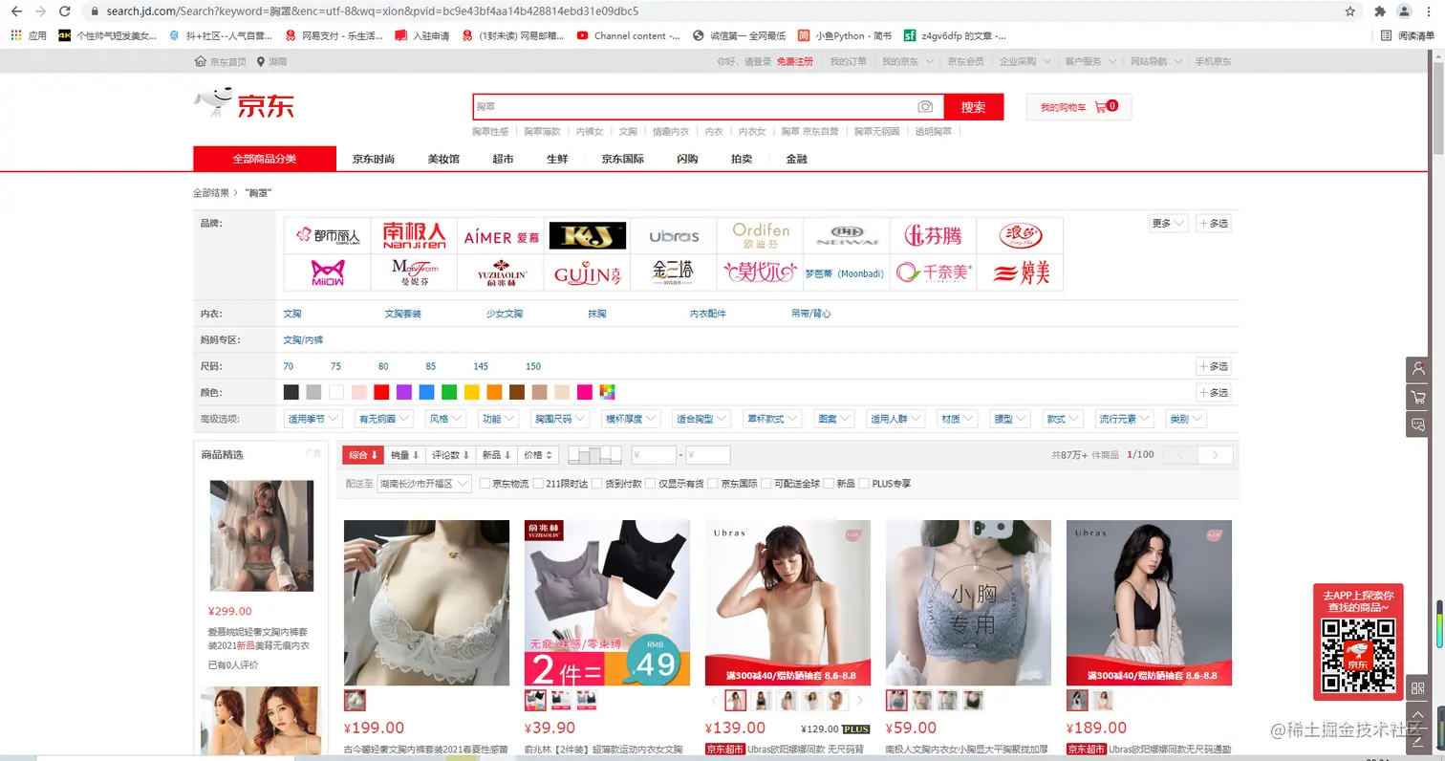Expand the 有无钢圈 filter dropdown
The image size is (1445, 761).
(383, 419)
